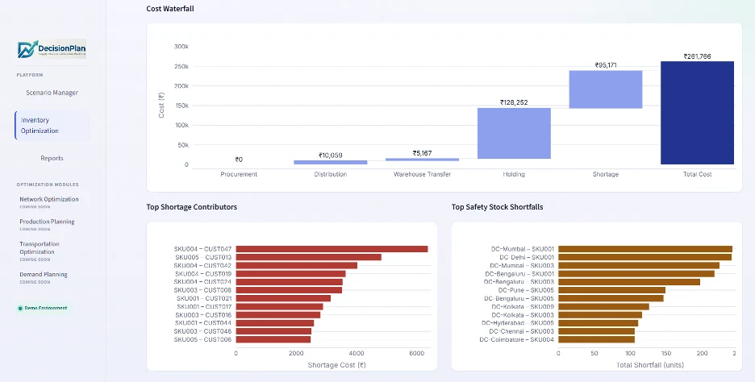Click the SKU004 – CUST019 bar

pyautogui.click(x=291, y=274)
